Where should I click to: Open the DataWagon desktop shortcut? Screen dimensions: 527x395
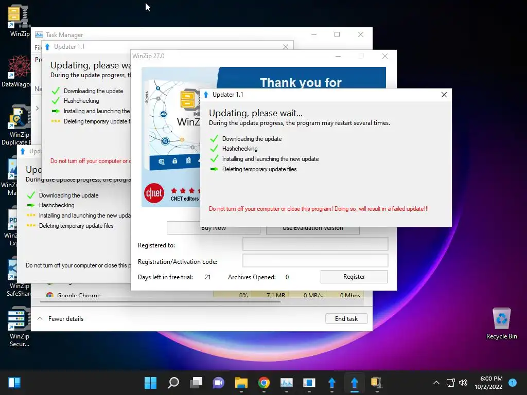[x=17, y=71]
